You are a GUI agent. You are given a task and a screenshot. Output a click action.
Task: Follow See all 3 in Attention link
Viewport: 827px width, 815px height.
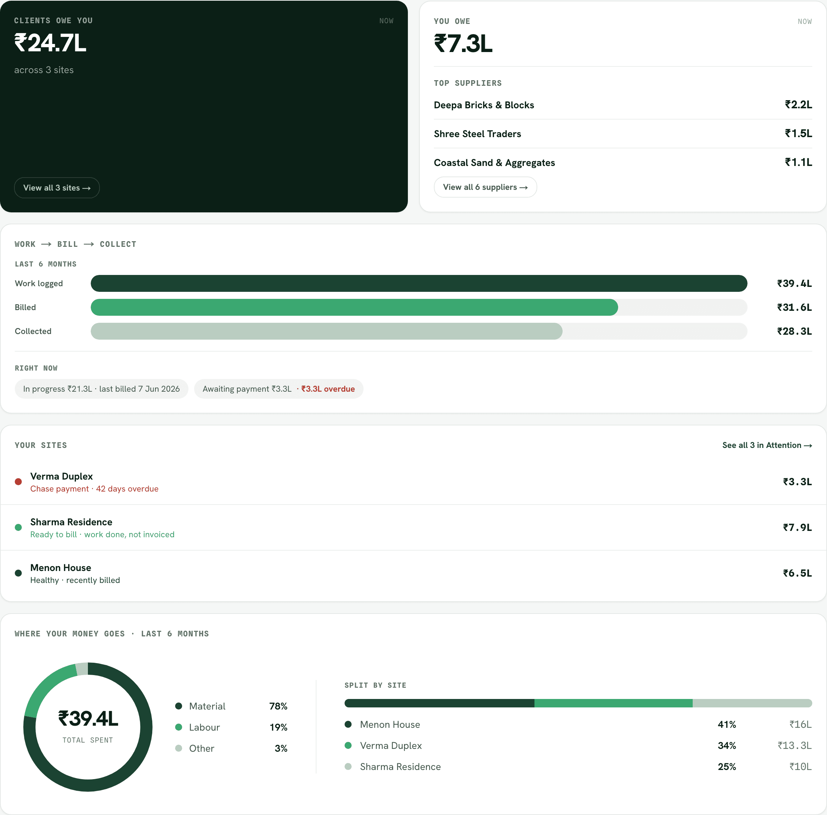pyautogui.click(x=767, y=445)
